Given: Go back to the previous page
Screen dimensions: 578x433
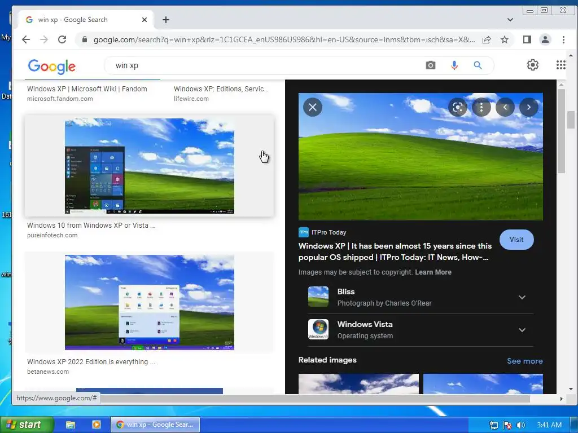Looking at the screenshot, I should coord(25,39).
